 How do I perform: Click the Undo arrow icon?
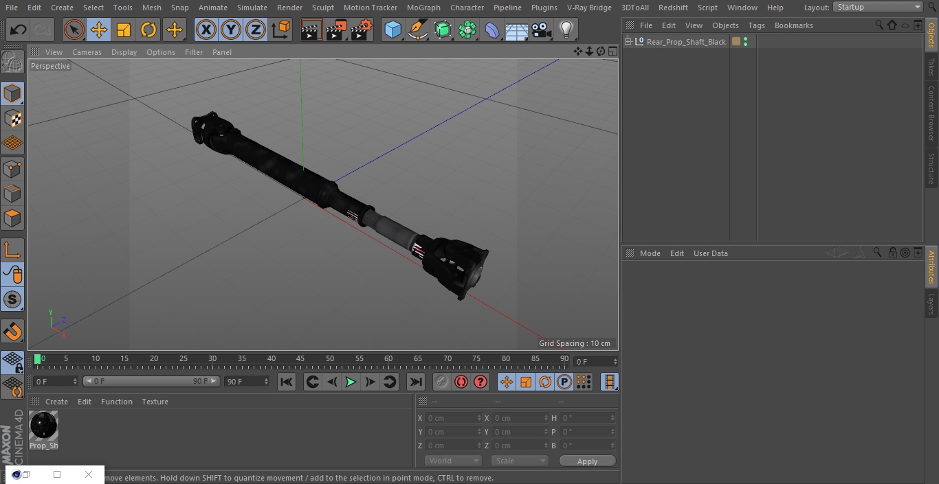18,30
